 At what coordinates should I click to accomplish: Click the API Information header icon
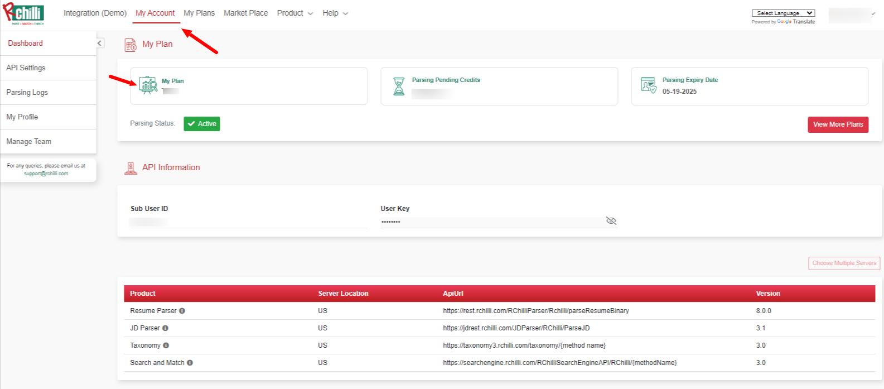tap(131, 168)
